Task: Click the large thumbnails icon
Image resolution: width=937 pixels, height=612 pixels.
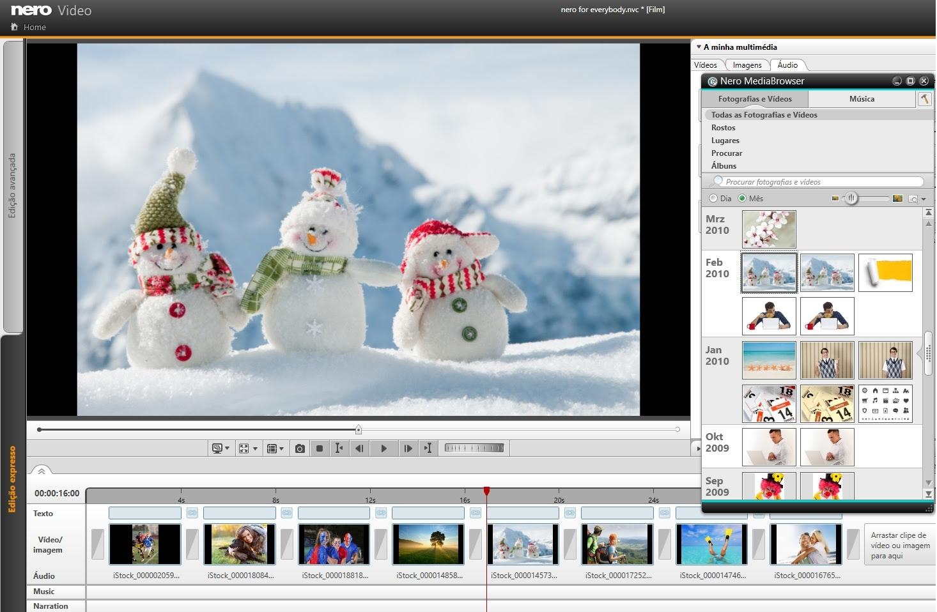Action: point(897,199)
